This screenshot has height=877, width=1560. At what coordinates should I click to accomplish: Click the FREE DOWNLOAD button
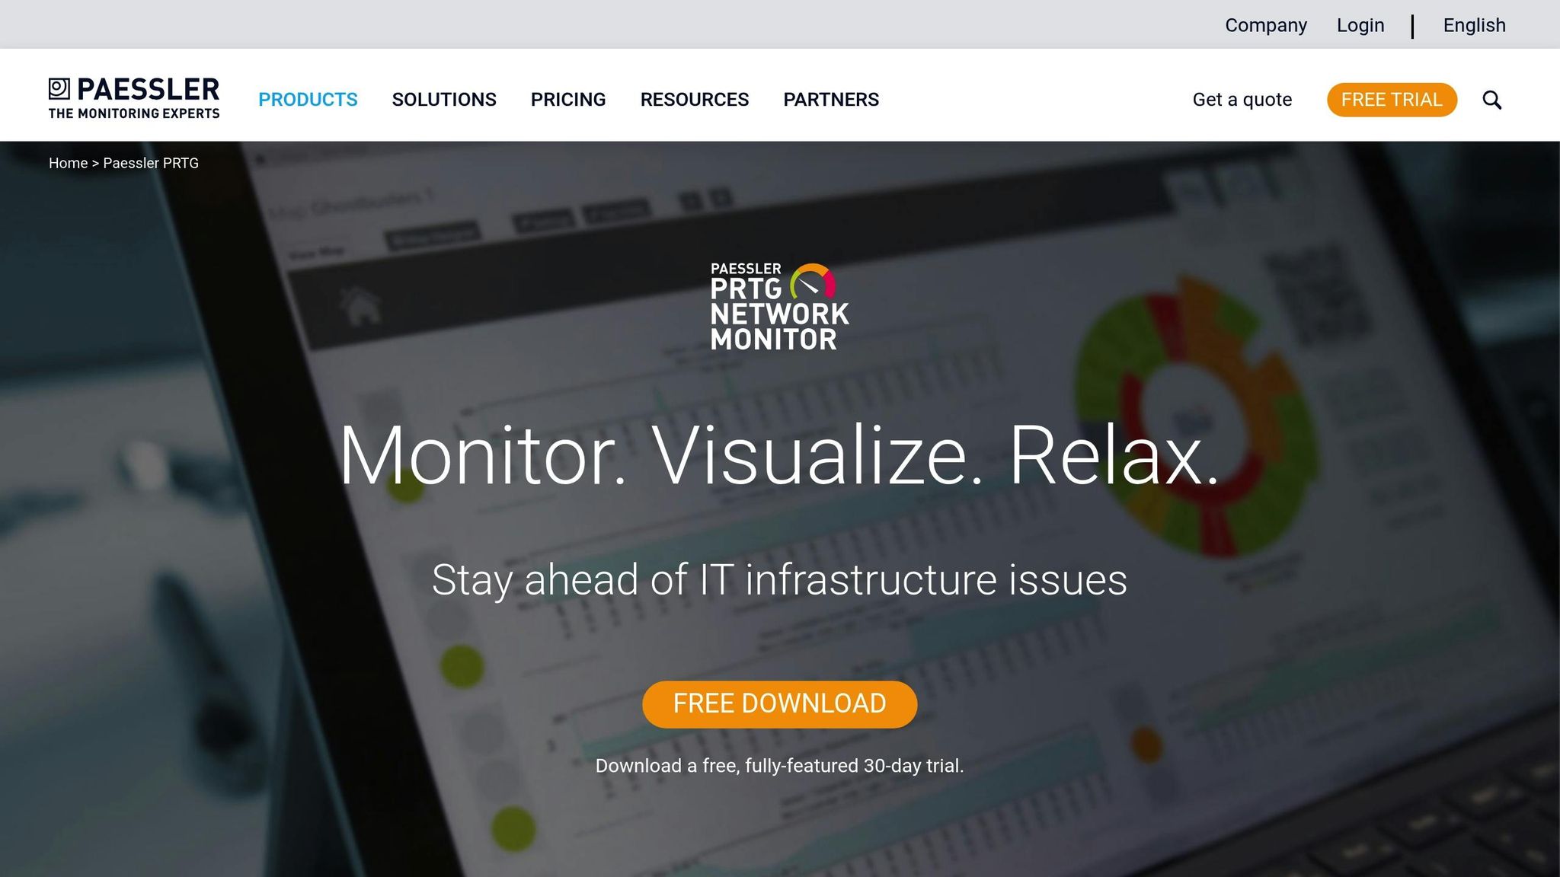pos(779,703)
